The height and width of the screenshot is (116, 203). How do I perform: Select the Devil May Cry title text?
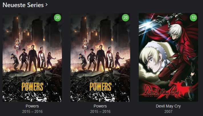168,106
